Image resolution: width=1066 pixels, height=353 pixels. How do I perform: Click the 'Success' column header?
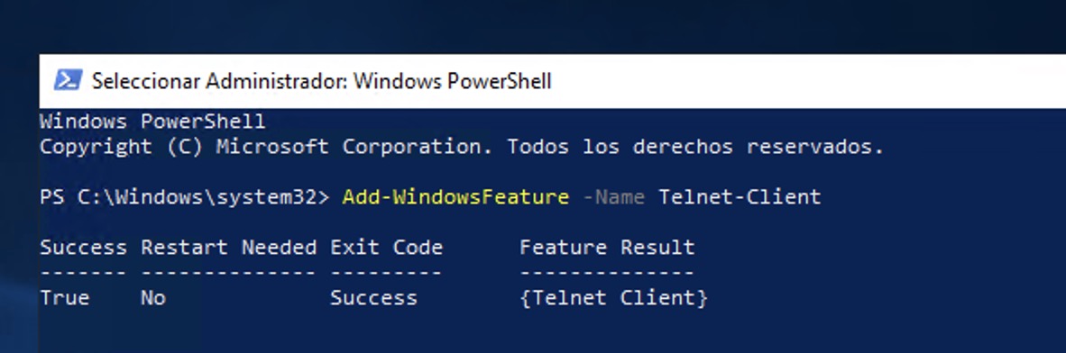pos(83,247)
